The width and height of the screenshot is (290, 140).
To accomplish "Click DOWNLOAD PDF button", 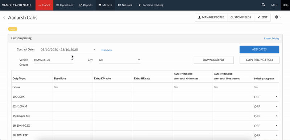I will 214,60.
